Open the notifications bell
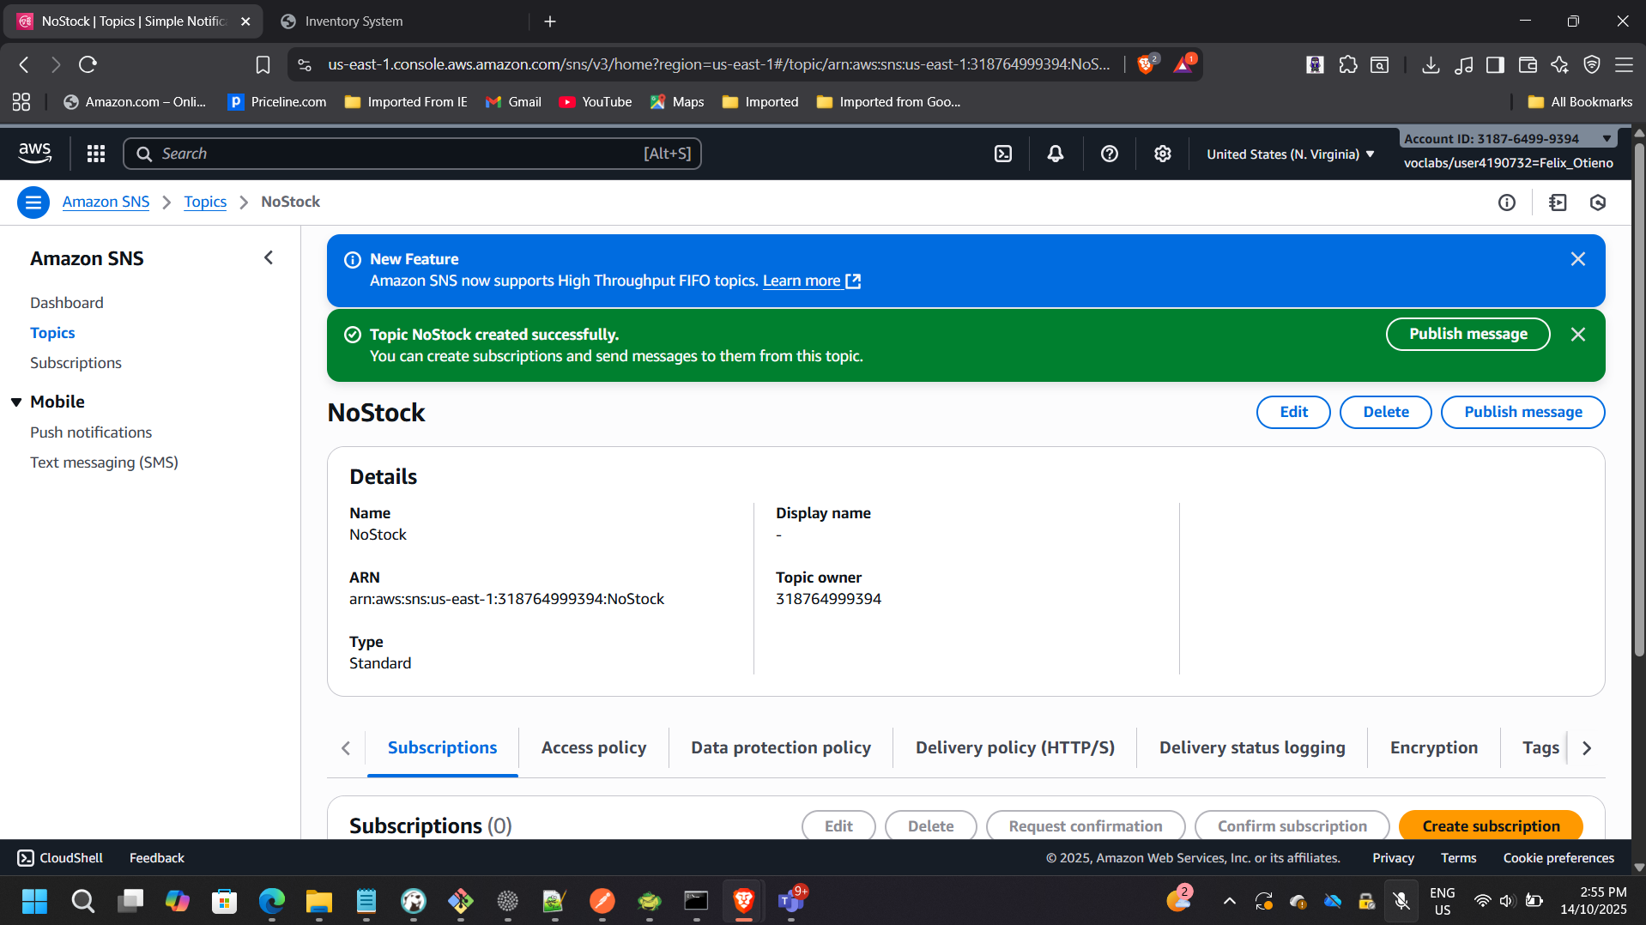Image resolution: width=1646 pixels, height=925 pixels. [x=1055, y=153]
